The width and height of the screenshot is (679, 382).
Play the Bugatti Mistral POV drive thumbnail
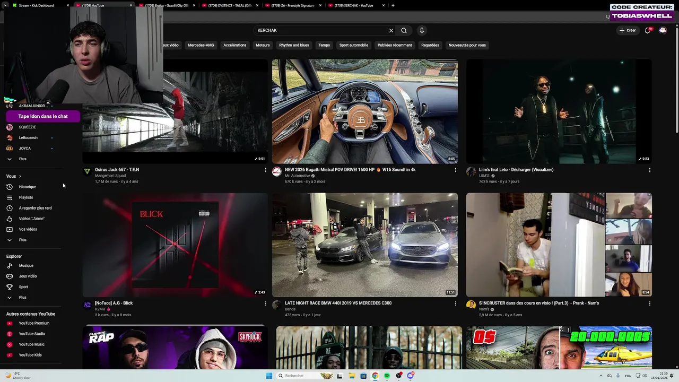pos(365,111)
